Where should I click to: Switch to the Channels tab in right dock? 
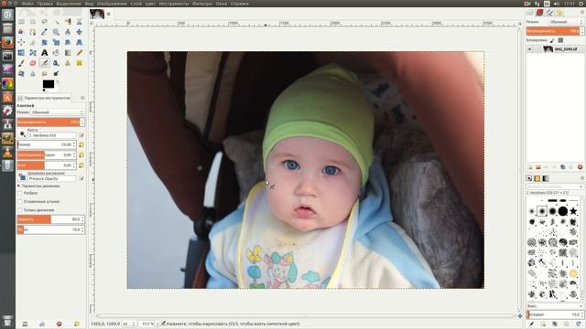coord(539,13)
